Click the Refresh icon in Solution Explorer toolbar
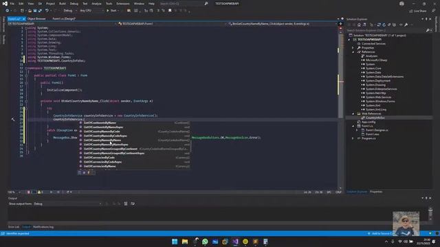 pos(384,25)
